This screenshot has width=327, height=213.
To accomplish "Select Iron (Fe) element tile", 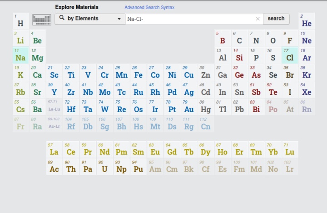I will pyautogui.click(x=139, y=73).
